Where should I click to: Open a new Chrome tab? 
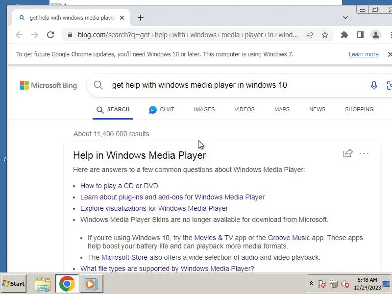141,18
